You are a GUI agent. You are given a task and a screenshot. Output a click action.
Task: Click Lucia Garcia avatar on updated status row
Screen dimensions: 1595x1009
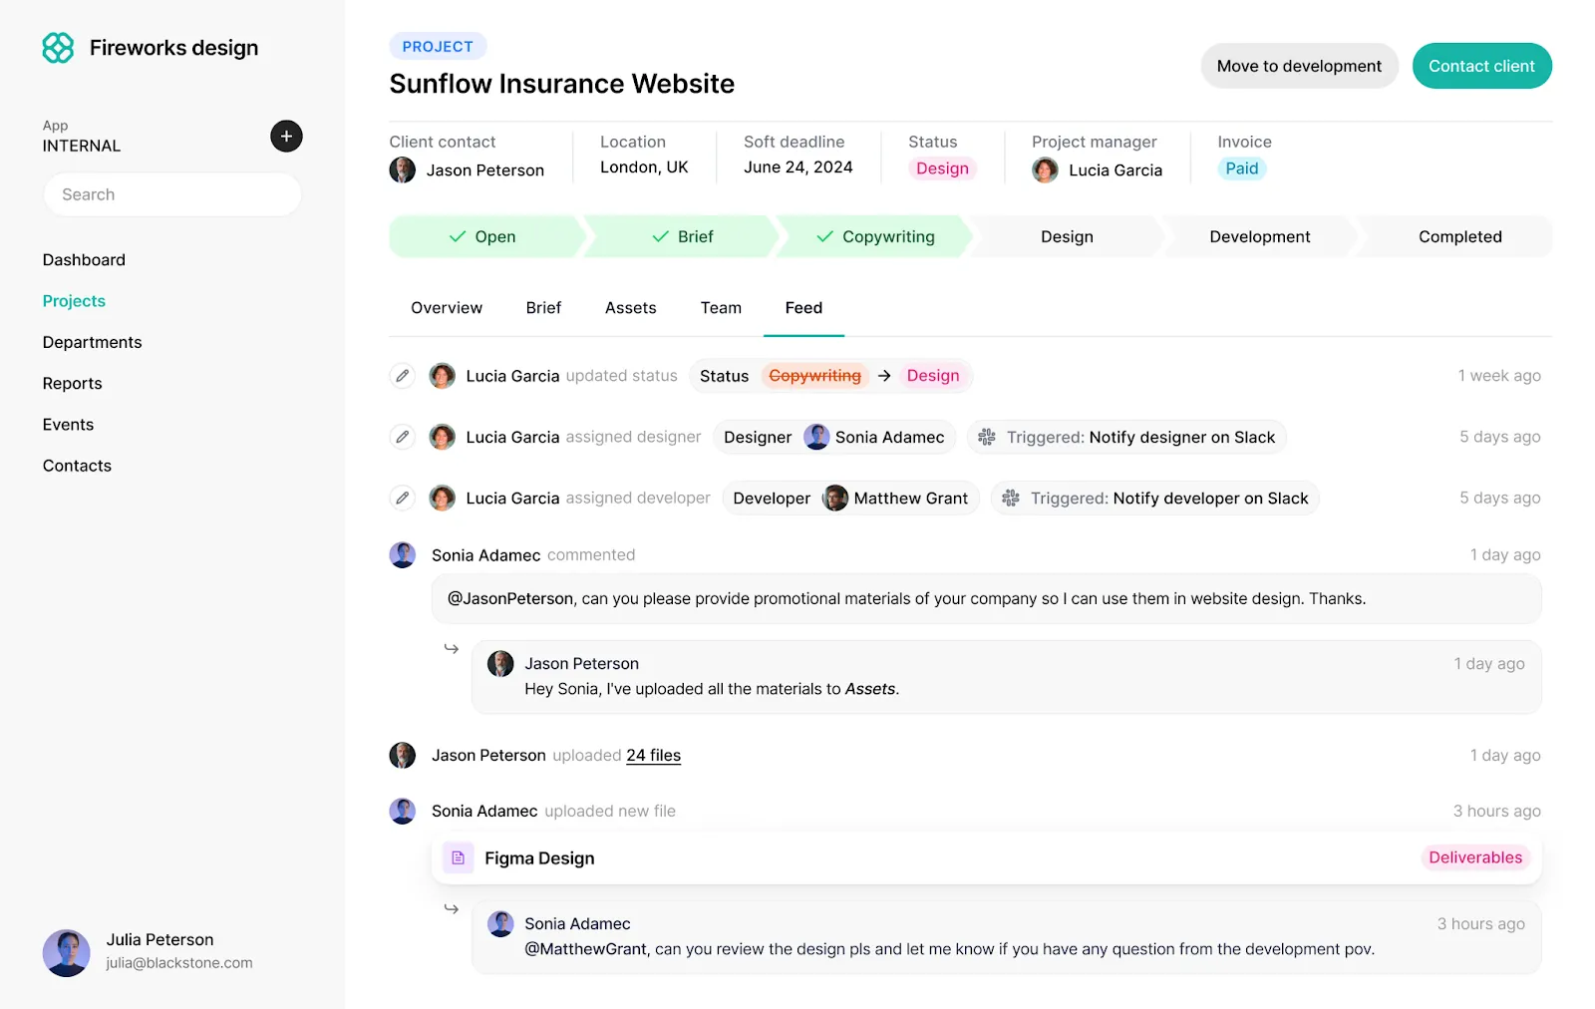click(x=443, y=376)
